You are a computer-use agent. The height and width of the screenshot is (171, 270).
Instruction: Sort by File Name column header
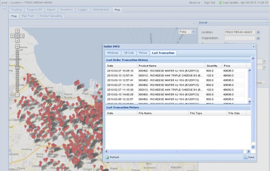[163, 113]
